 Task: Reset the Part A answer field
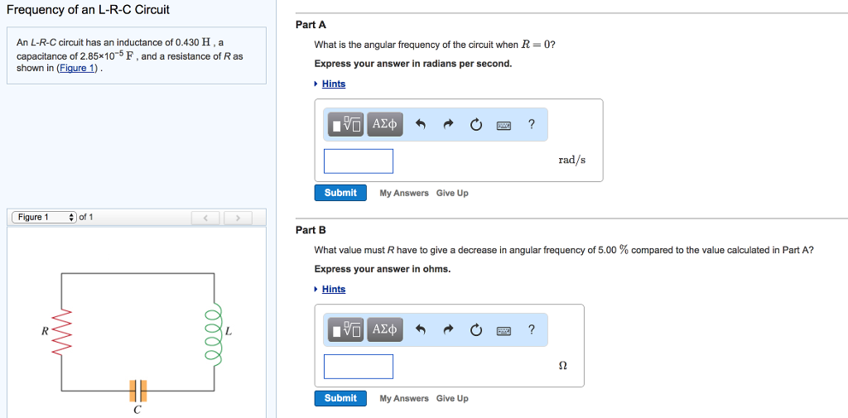[x=476, y=125]
